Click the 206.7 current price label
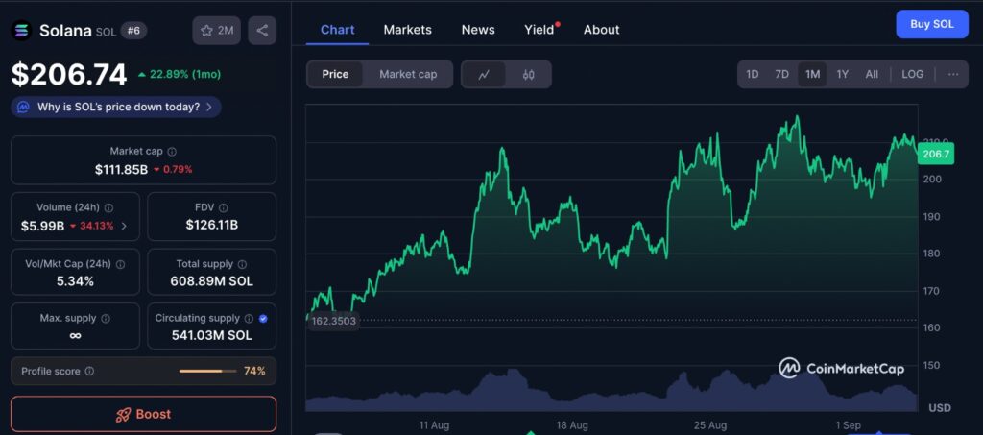Screen dimensions: 983x435 (x=936, y=154)
